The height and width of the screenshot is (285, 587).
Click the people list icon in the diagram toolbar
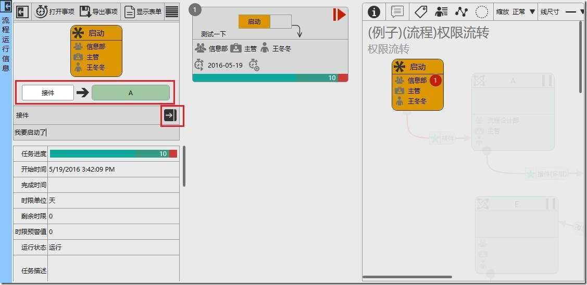click(x=441, y=12)
